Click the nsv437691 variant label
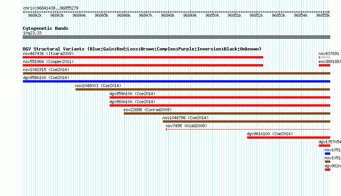Image resolution: width=341 pixels, height=196 pixels. tap(329, 53)
